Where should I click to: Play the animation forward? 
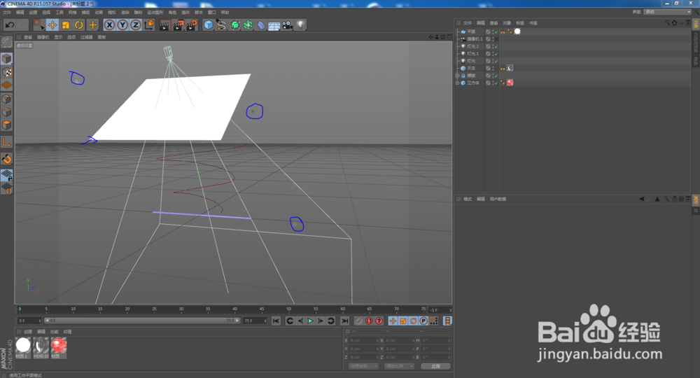coord(310,321)
